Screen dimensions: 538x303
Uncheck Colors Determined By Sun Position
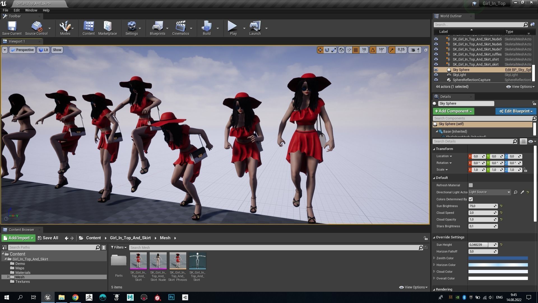[x=471, y=199]
